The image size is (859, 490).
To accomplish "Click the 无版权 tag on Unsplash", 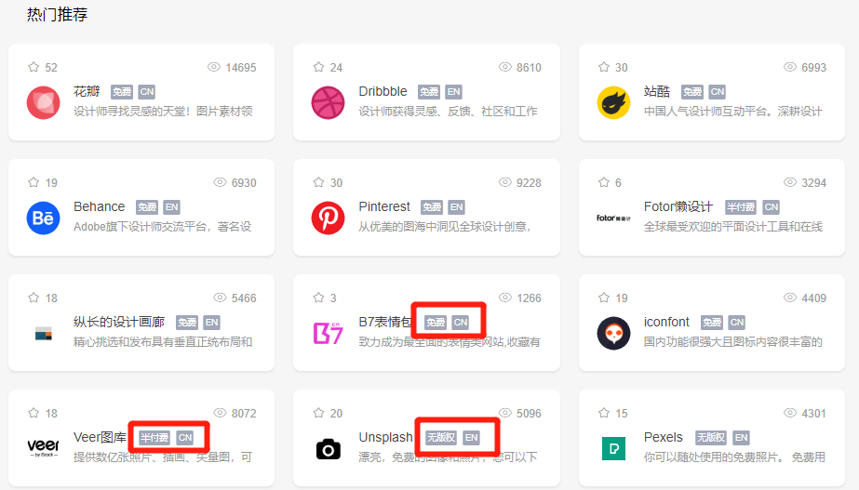I will tap(441, 438).
